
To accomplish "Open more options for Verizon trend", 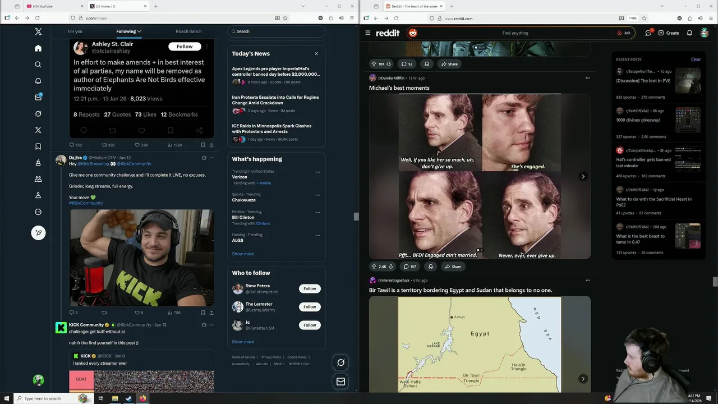I will click(318, 172).
